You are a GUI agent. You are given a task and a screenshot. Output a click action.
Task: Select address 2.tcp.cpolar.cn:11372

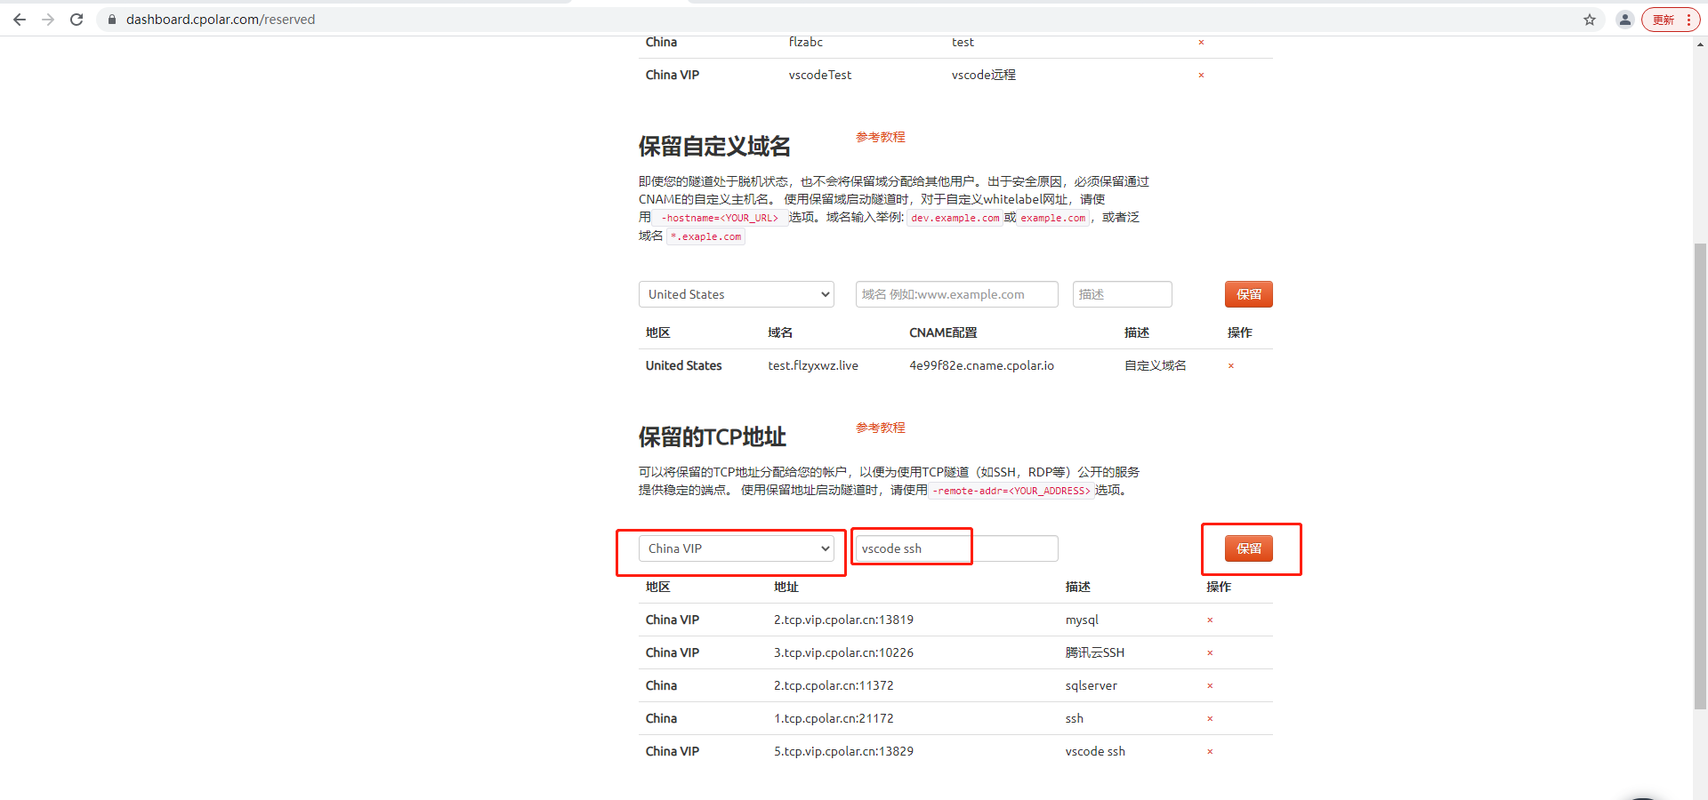coord(834,685)
